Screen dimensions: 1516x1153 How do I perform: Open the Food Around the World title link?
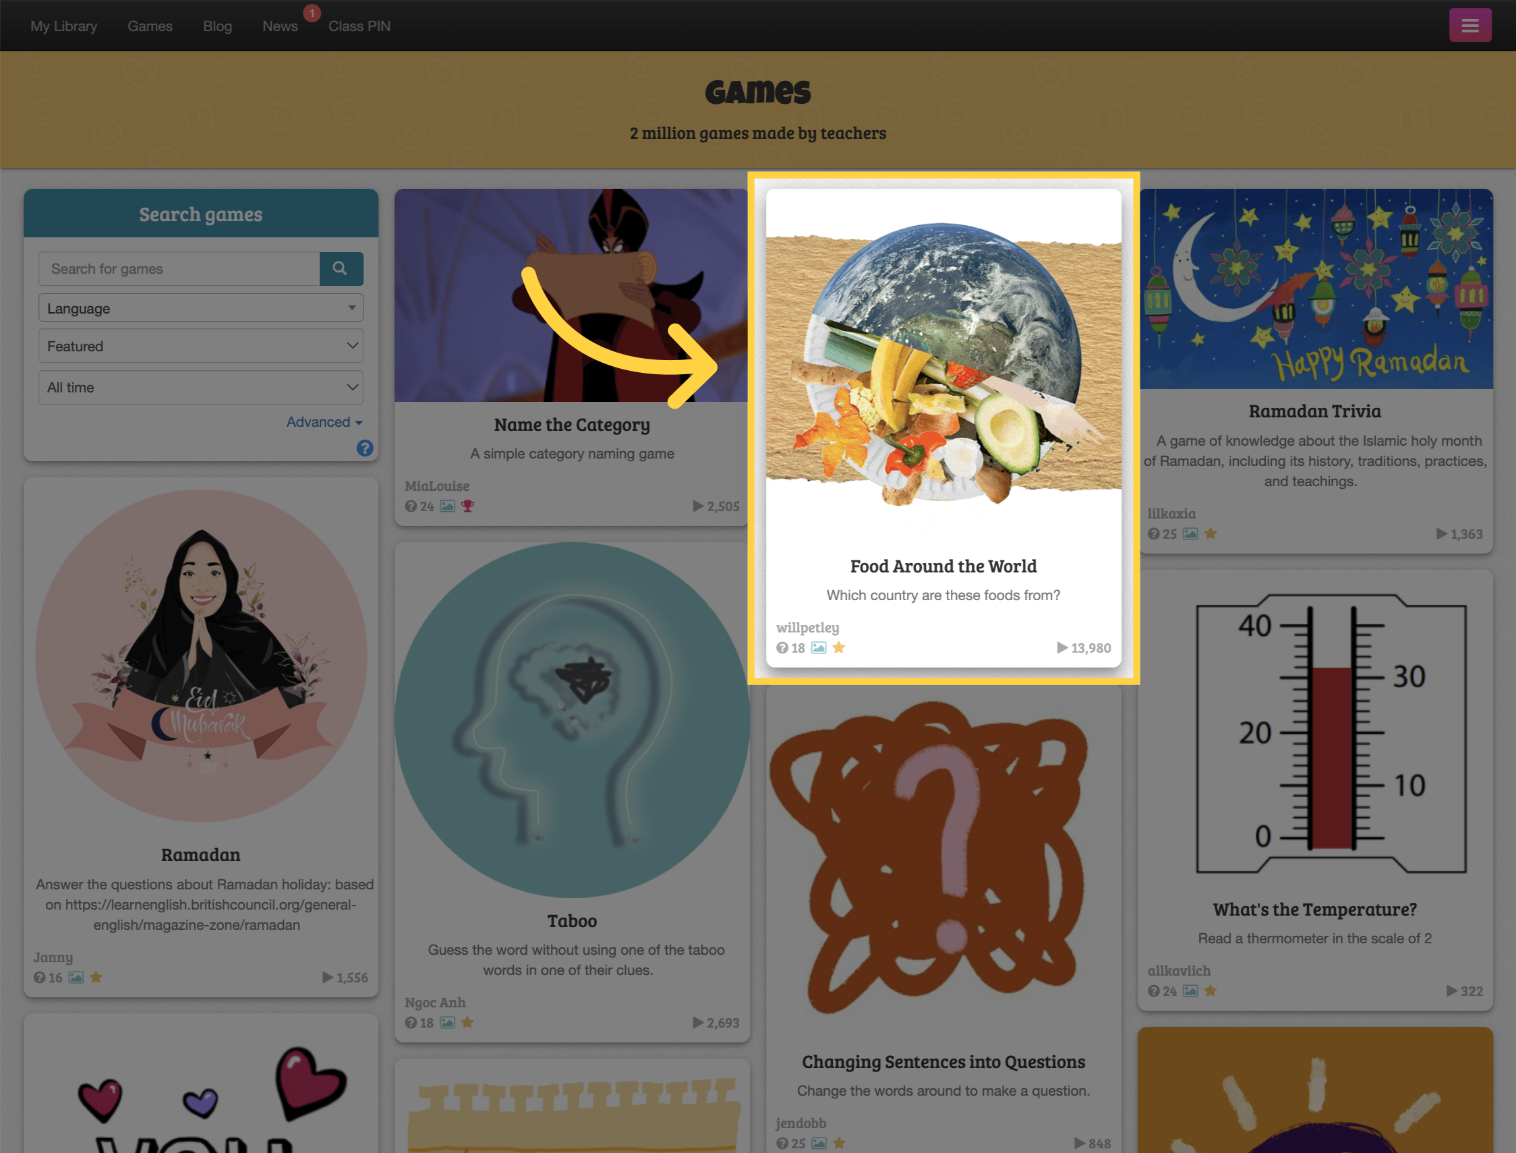click(x=943, y=566)
